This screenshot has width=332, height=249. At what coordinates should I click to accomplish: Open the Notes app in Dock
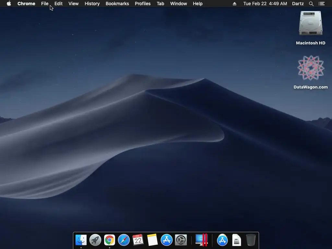(152, 240)
